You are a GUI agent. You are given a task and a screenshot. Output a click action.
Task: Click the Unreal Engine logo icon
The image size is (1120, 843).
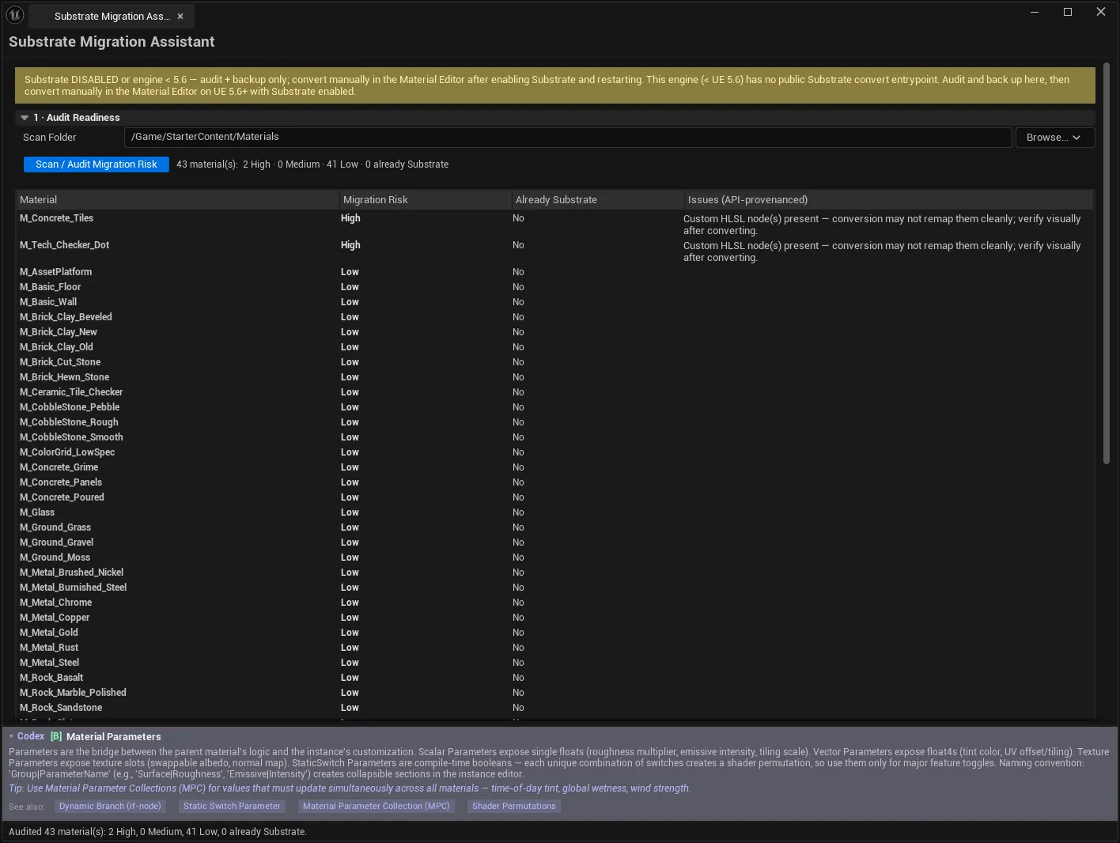[15, 14]
